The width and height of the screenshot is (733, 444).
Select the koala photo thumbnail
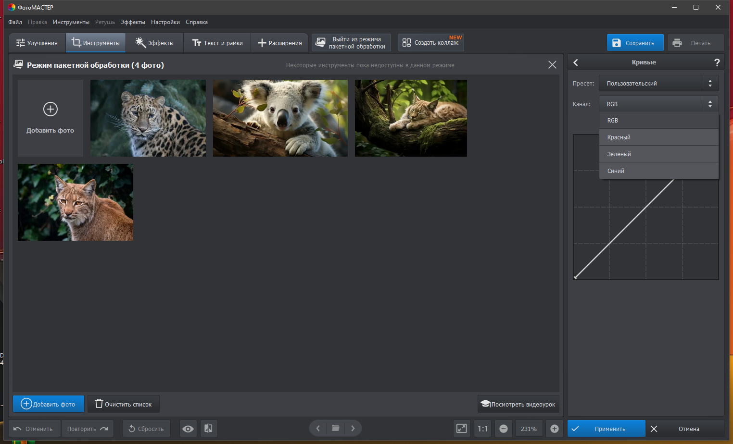coord(280,118)
